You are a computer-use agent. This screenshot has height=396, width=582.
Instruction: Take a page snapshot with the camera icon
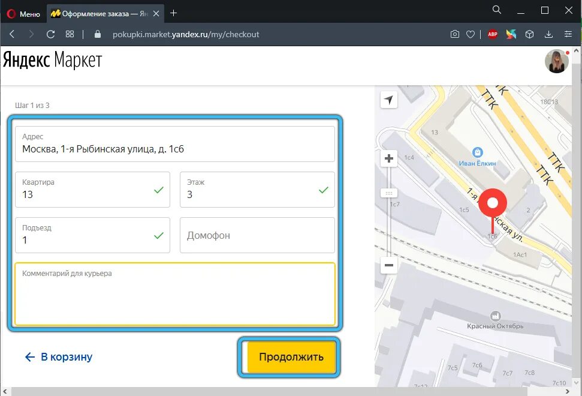[x=455, y=34]
